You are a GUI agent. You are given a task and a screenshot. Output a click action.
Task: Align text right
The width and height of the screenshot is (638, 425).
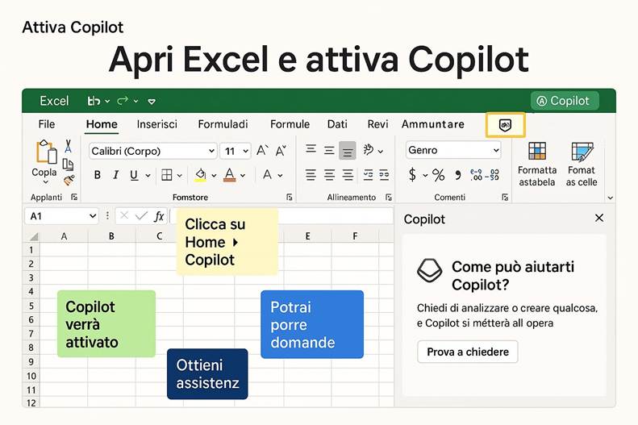click(x=348, y=175)
